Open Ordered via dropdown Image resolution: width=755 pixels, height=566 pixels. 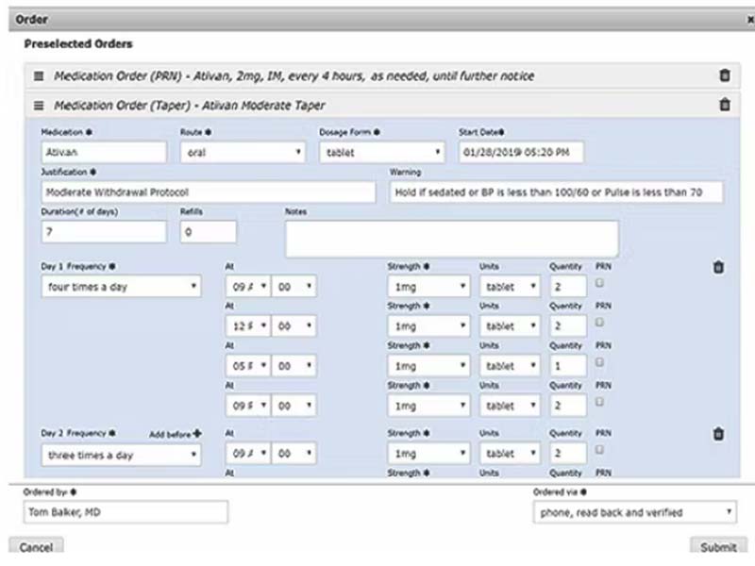[634, 512]
